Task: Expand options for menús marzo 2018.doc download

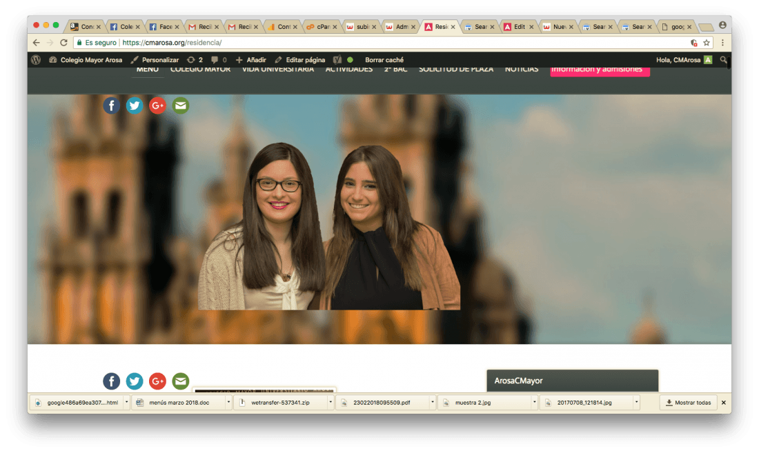Action: pyautogui.click(x=228, y=402)
